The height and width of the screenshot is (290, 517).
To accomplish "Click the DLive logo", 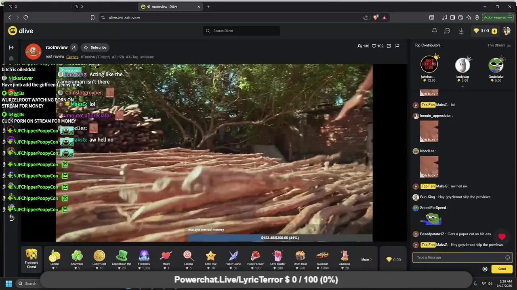I will [x=21, y=31].
